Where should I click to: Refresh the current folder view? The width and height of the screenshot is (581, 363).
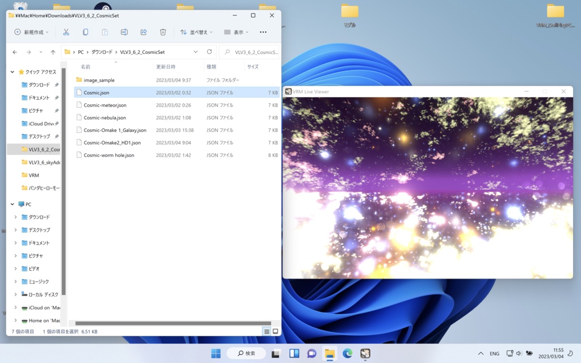tap(209, 52)
